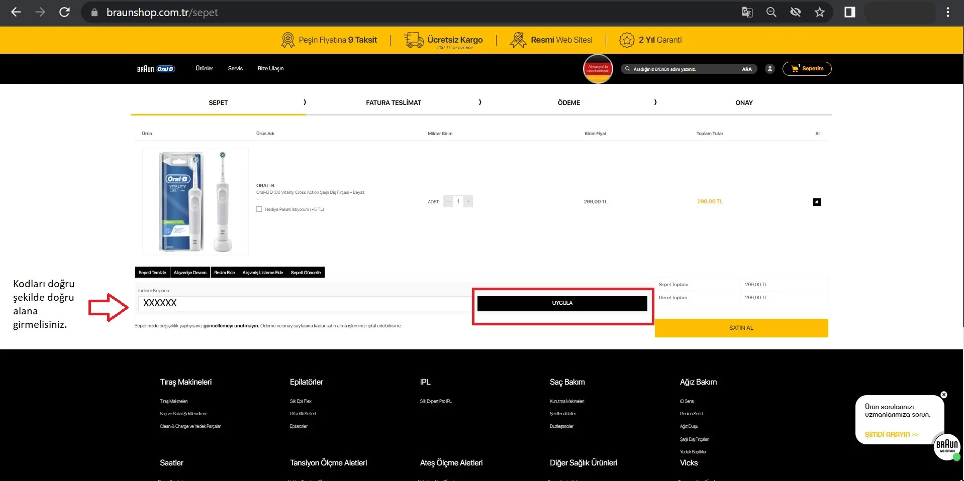Check the Hediye Paketi İstiyorum box
This screenshot has height=481, width=964.
(x=259, y=209)
